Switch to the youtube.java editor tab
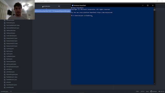The image size is (165, 93). pos(47,6)
